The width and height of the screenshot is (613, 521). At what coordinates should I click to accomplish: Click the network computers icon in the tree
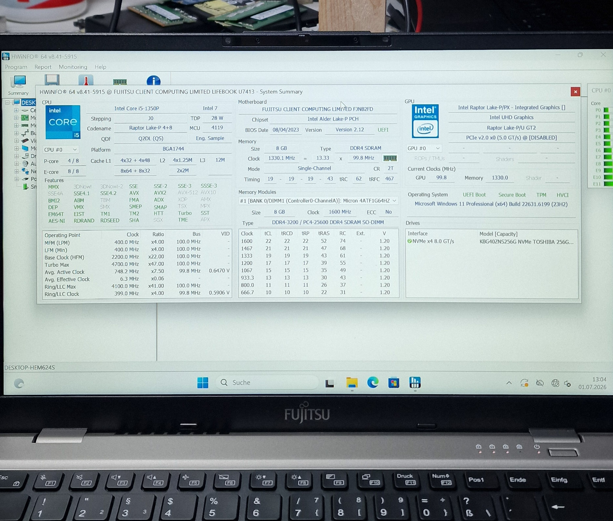pos(25,171)
